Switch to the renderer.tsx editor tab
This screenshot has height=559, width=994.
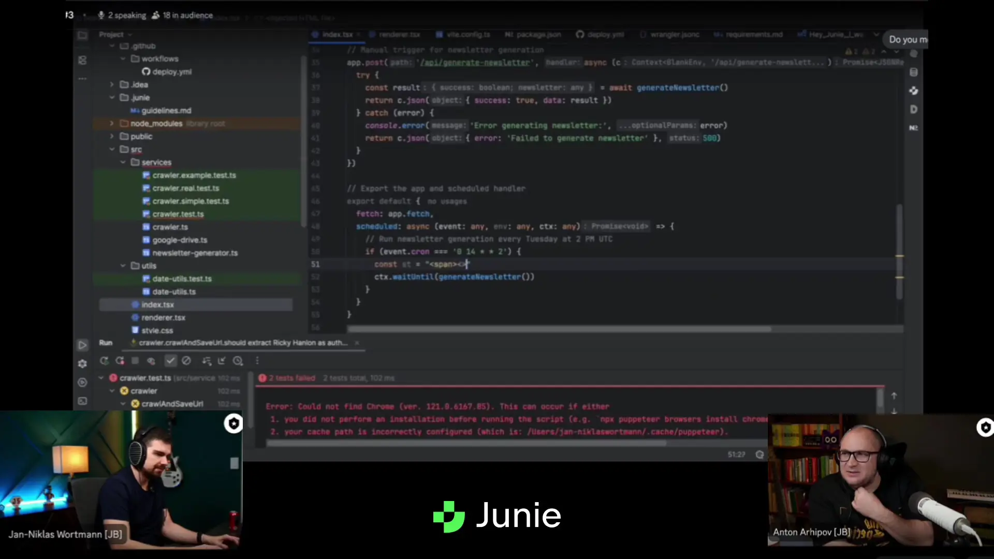[394, 35]
